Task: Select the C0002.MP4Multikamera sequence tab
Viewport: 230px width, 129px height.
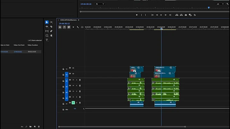Action: (68, 20)
